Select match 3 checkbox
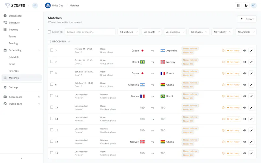This screenshot has height=163, width=261. 52,50
